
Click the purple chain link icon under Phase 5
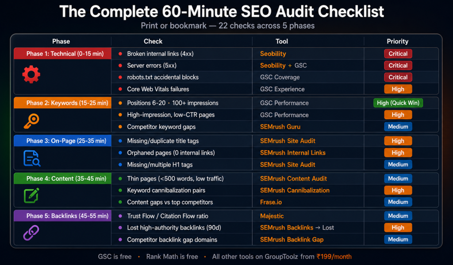pyautogui.click(x=31, y=233)
